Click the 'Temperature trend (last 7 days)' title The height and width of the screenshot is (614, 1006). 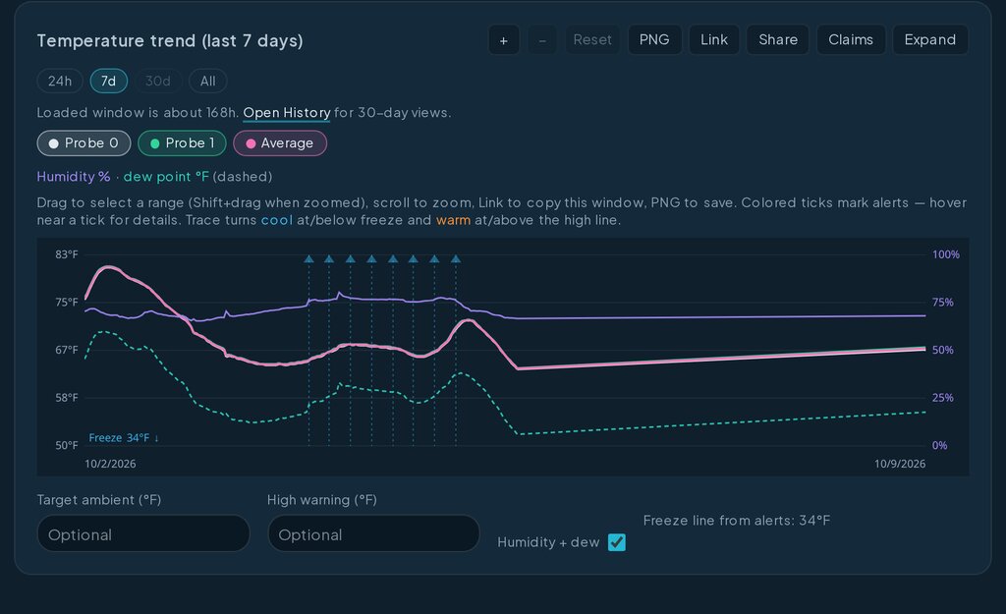tap(170, 41)
